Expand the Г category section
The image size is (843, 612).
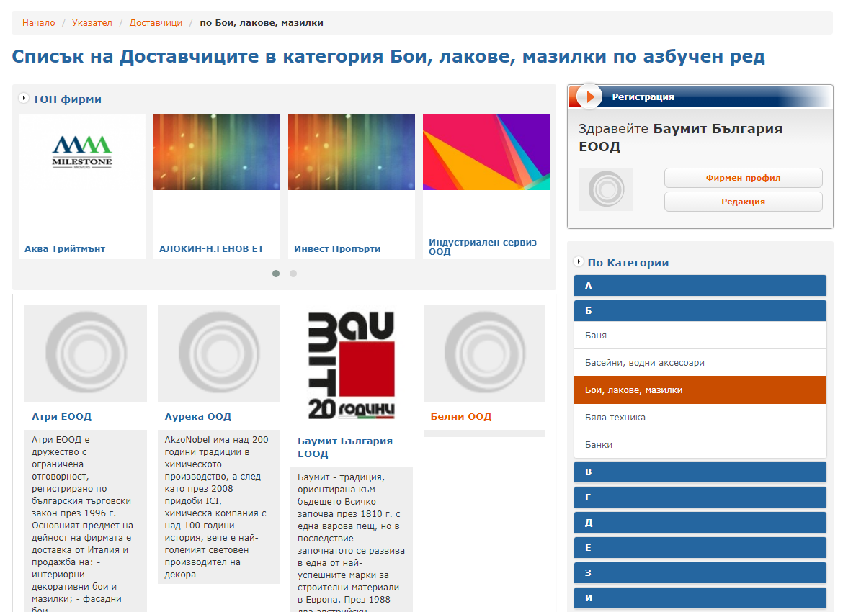pos(700,498)
